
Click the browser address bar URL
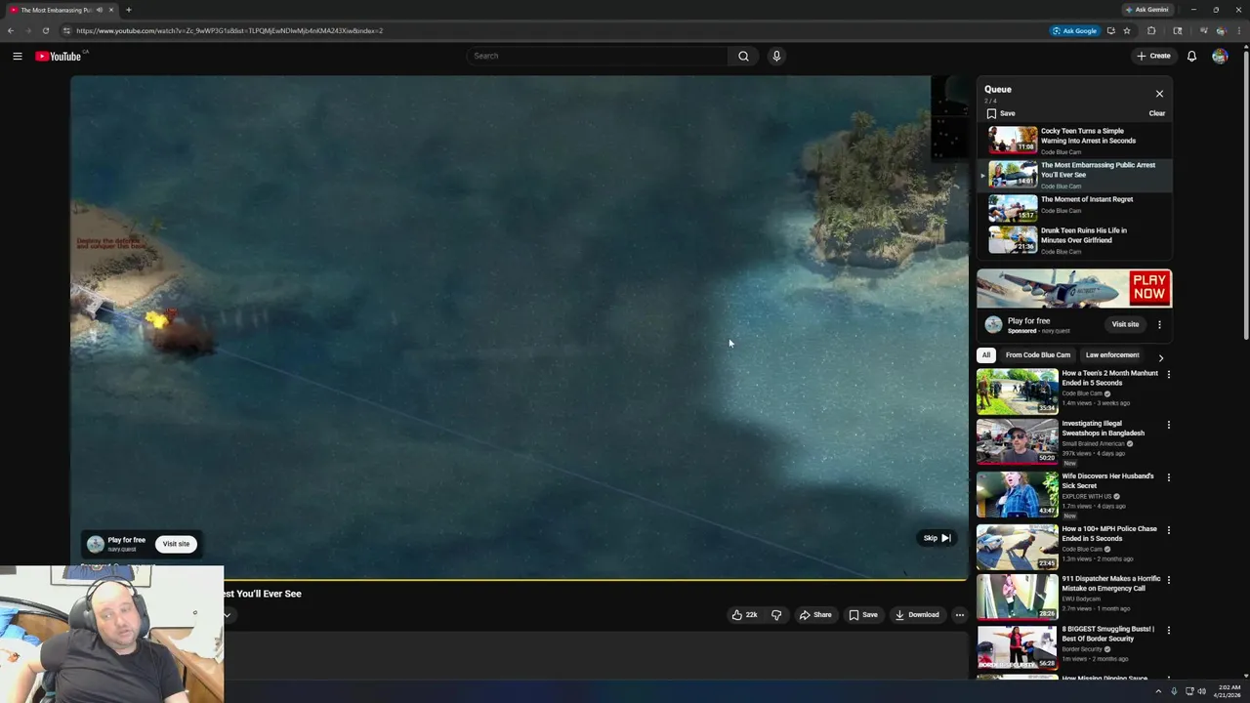tap(229, 30)
